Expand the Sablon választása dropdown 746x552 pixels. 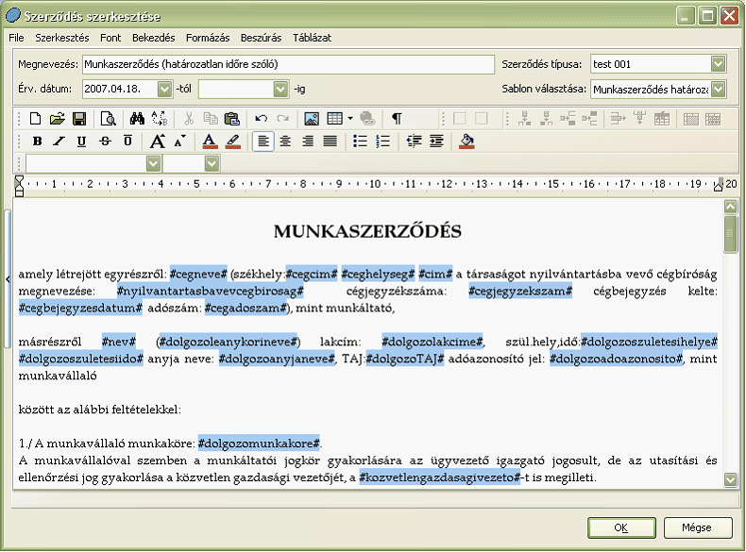[719, 89]
